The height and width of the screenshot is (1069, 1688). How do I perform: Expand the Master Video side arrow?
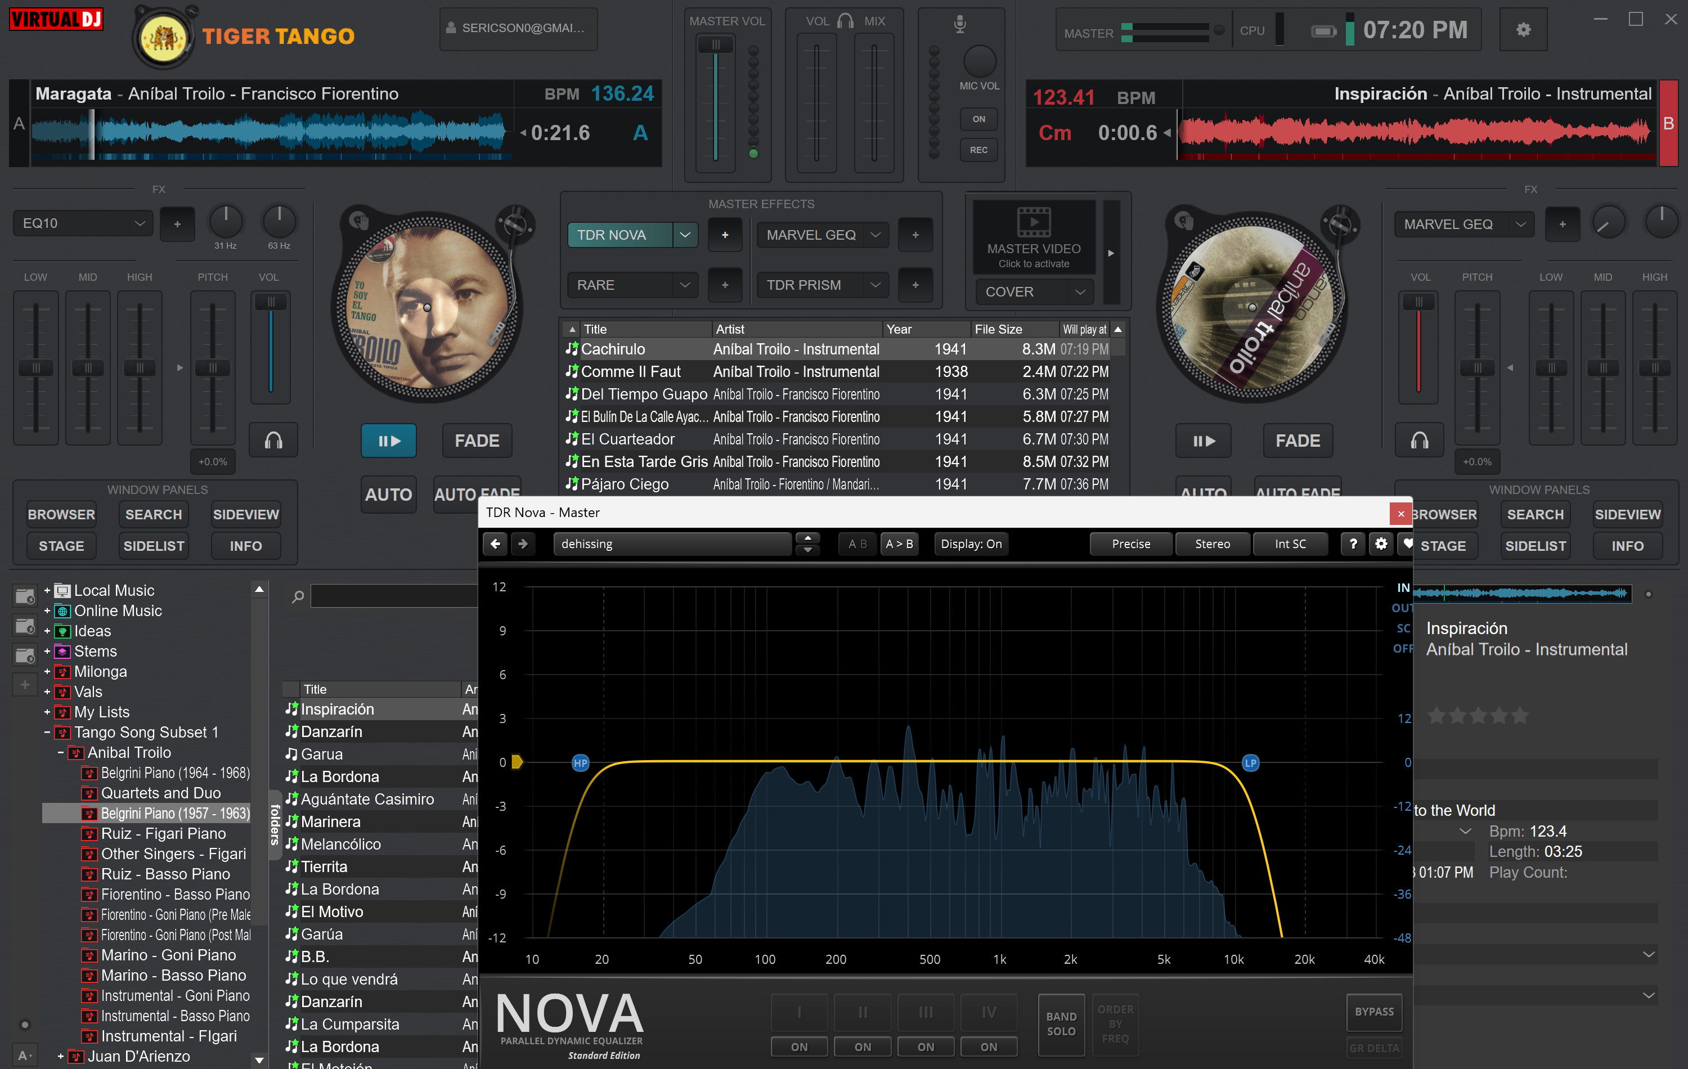click(1111, 253)
